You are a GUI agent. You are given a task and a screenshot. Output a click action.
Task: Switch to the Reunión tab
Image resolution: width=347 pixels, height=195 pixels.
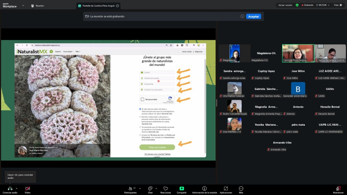37,6
